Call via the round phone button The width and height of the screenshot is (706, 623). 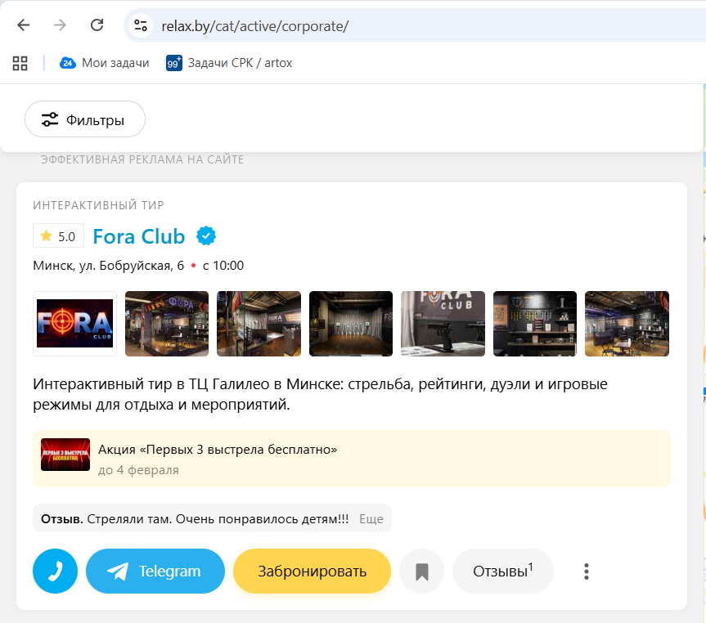55,571
